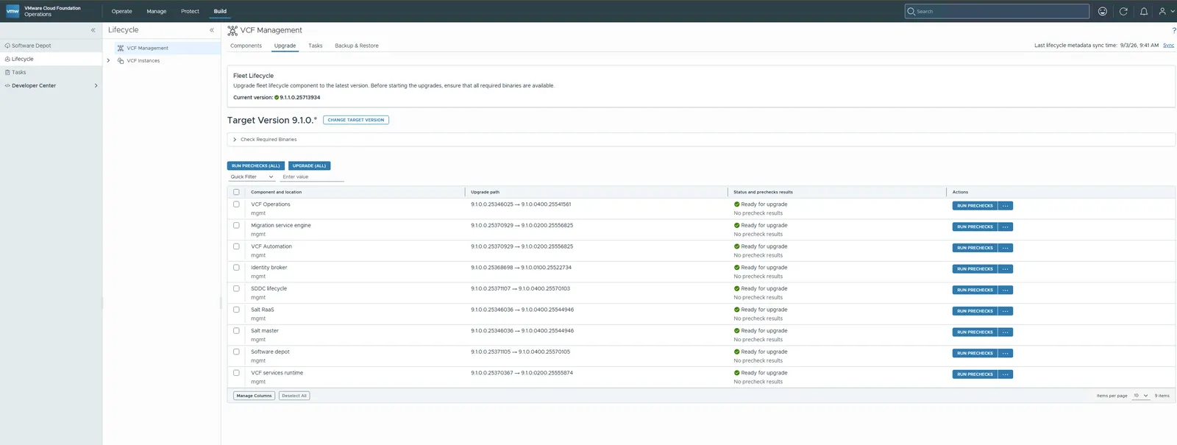Collapse the left navigation sidebar
Screen dimensions: 1177x445
(93, 30)
